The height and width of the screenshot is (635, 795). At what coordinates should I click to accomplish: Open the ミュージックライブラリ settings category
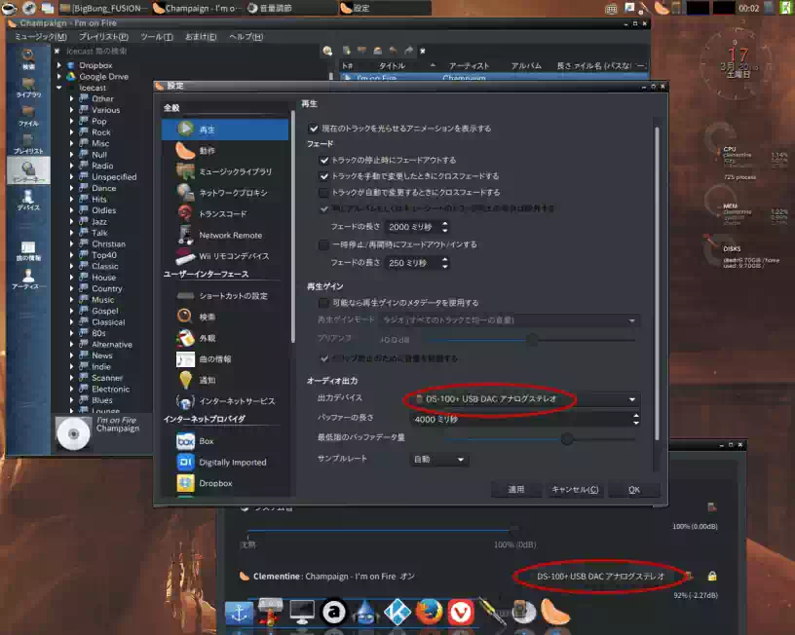click(x=225, y=171)
